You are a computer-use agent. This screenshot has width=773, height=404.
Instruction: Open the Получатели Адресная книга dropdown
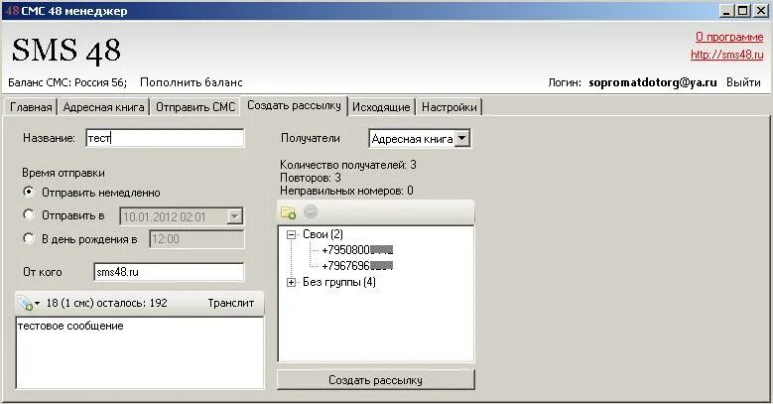click(462, 139)
